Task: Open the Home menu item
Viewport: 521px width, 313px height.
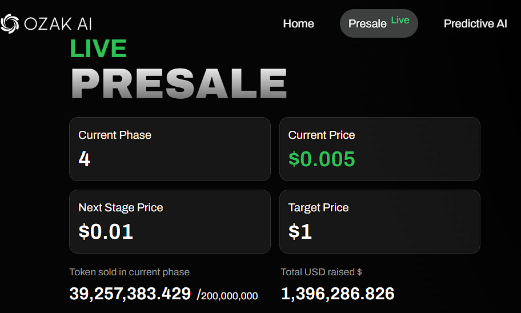Action: coord(298,23)
